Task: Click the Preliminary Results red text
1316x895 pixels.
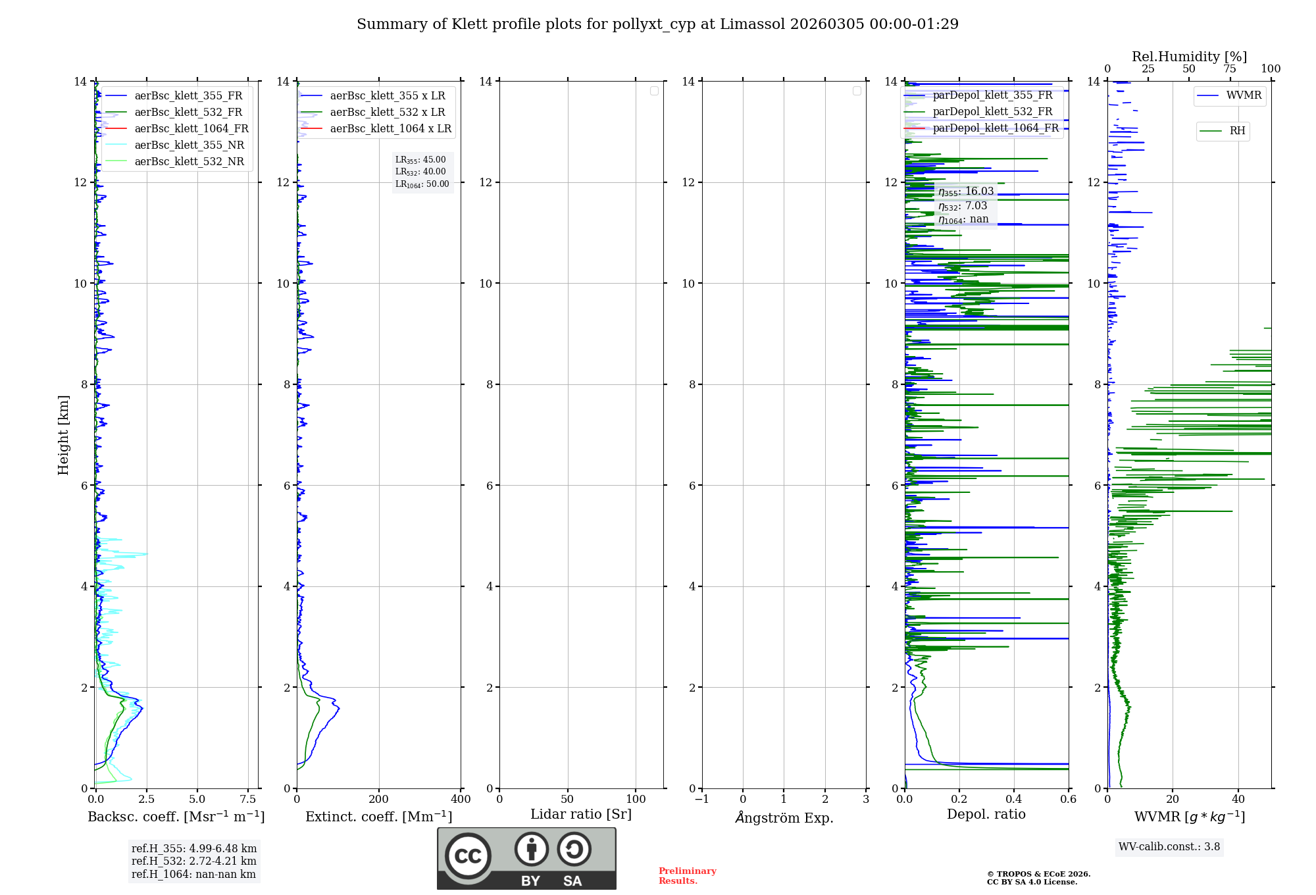Action: click(687, 875)
